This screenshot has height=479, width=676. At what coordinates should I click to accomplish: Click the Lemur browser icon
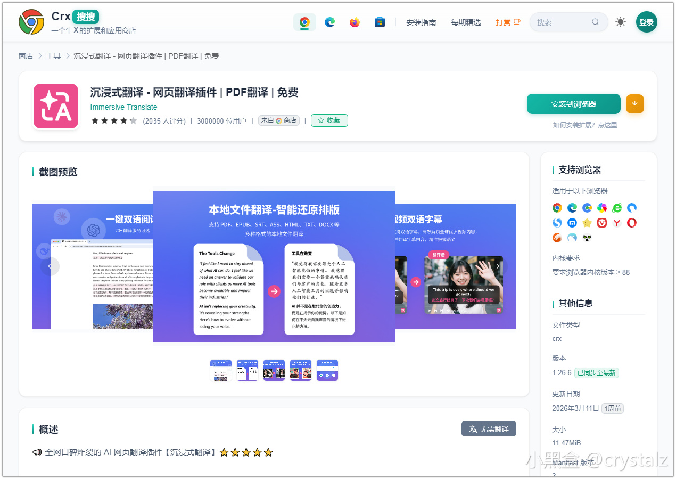coord(587,238)
